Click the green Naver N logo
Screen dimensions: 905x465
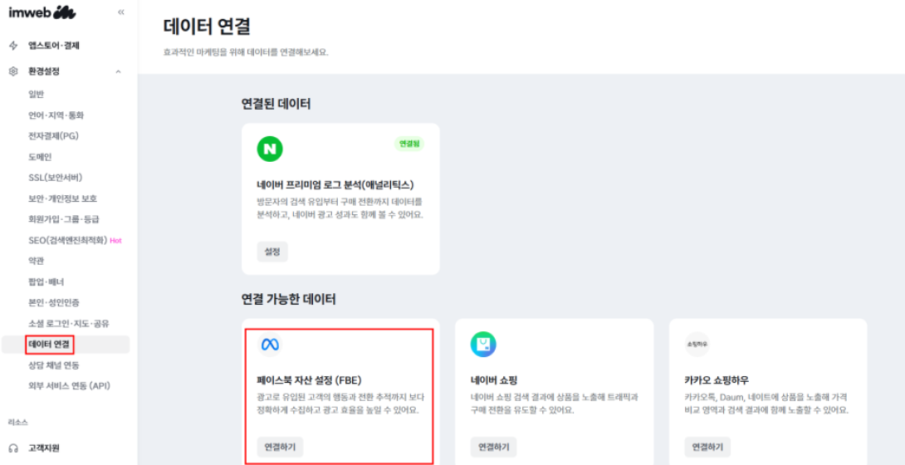point(270,149)
